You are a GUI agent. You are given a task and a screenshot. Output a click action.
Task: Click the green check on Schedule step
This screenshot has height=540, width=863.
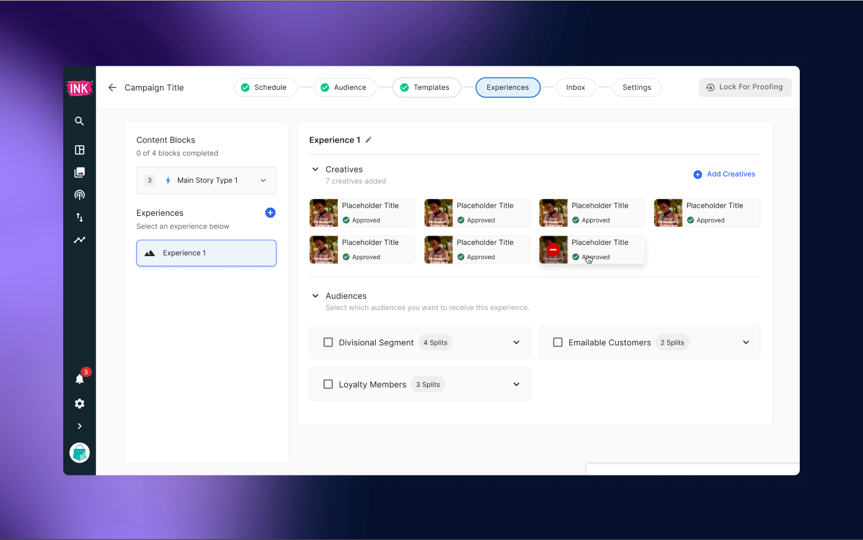click(x=245, y=87)
